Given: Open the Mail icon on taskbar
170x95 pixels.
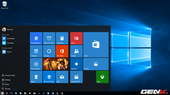Looking at the screenshot, I should point(34,93).
